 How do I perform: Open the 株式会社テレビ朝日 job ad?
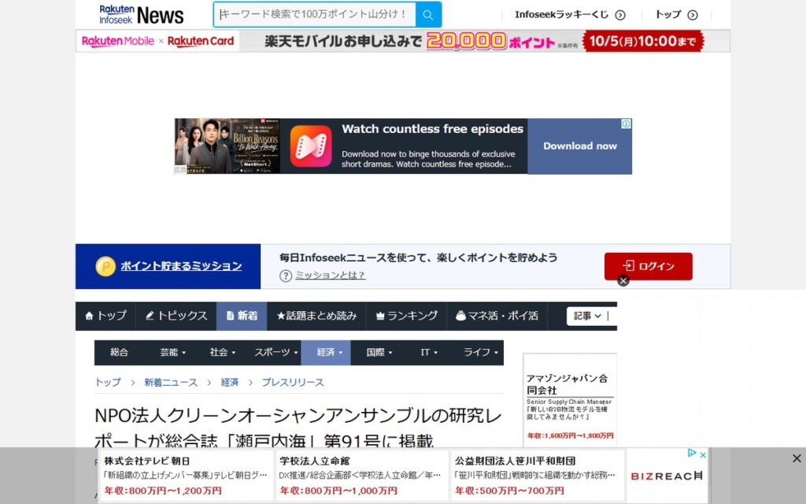pos(186,476)
